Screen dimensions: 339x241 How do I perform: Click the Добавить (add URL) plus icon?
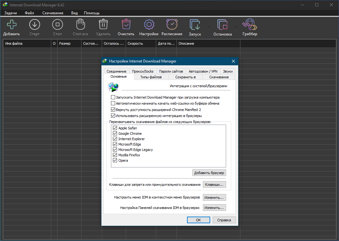[12, 24]
